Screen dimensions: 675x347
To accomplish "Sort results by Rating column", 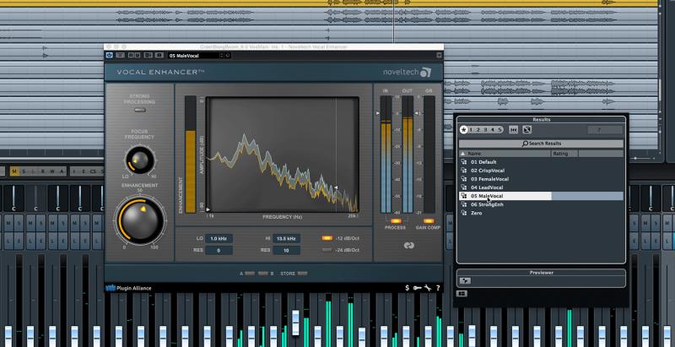I will pos(565,154).
